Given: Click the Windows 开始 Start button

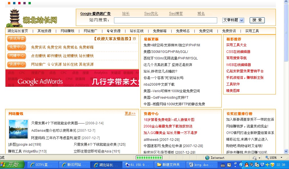Looking at the screenshot, I should tap(12, 164).
